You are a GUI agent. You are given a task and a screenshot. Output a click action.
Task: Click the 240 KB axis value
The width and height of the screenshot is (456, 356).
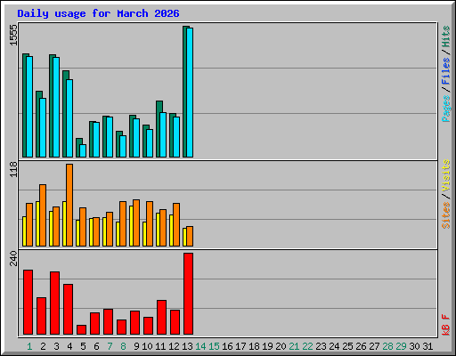click(13, 258)
